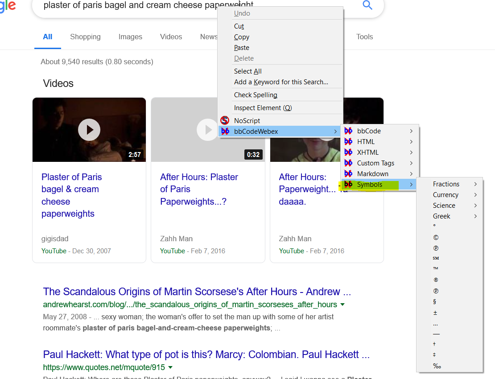The height and width of the screenshot is (379, 495).
Task: Open 'Plaster of Paris bagel & cream cheese paperweights' link
Action: coord(72,195)
